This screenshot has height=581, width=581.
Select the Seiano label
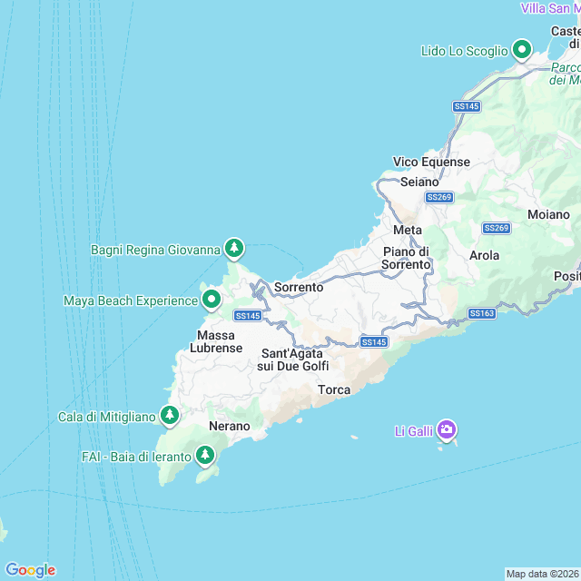point(419,182)
